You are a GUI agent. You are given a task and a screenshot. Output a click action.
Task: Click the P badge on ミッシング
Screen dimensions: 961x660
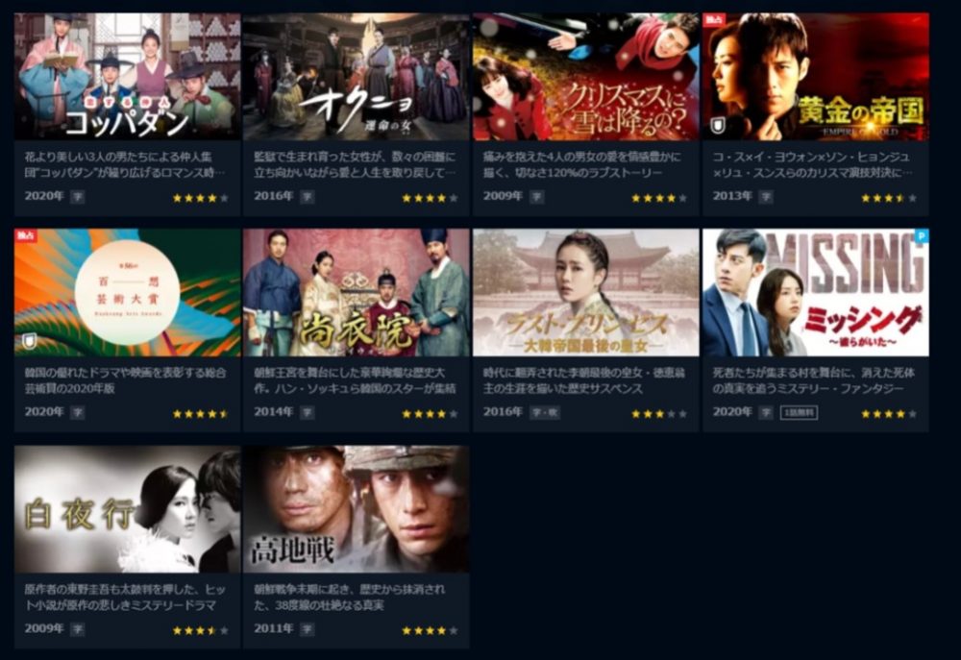(x=921, y=236)
